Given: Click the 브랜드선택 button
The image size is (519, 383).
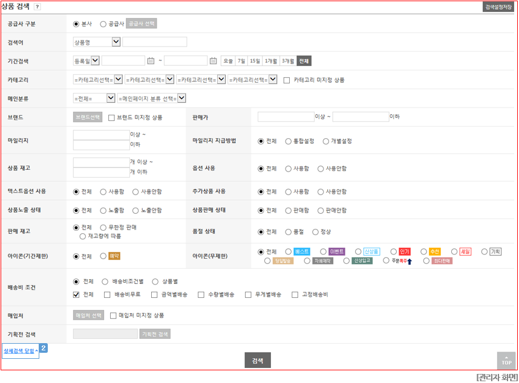Looking at the screenshot, I should click(x=88, y=117).
